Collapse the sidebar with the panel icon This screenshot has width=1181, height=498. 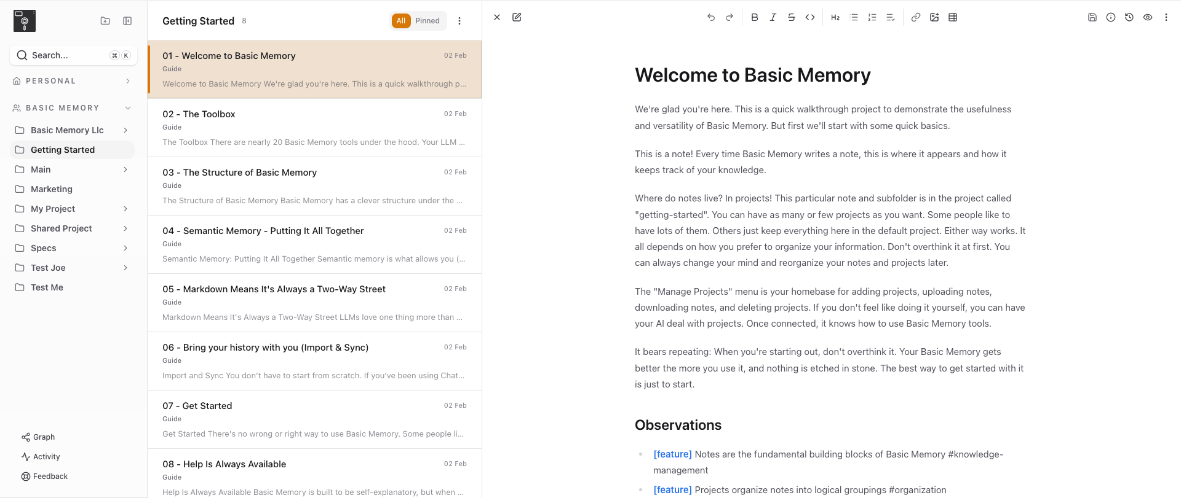(127, 21)
